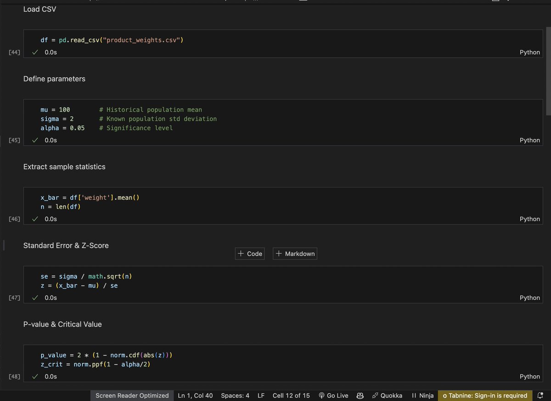Viewport: 551px width, 401px height.
Task: Click "Known population std deviation" comment
Action: point(158,119)
